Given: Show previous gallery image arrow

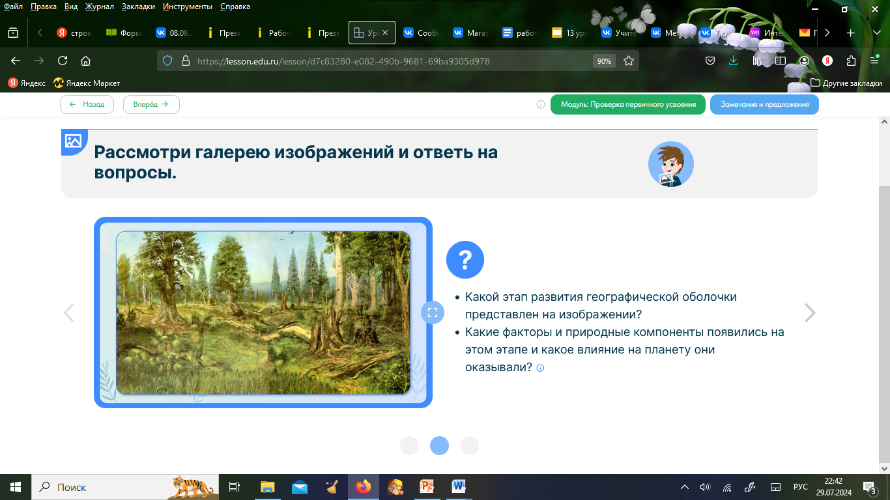Looking at the screenshot, I should [69, 312].
